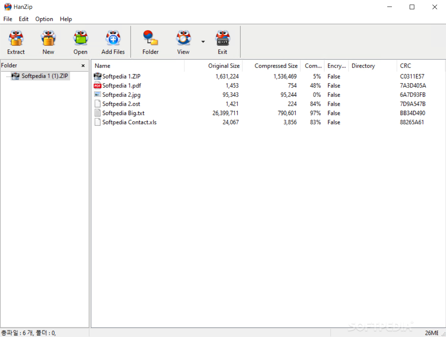The height and width of the screenshot is (337, 446).
Task: Click the window resize grip in status bar corner
Action: (443, 334)
